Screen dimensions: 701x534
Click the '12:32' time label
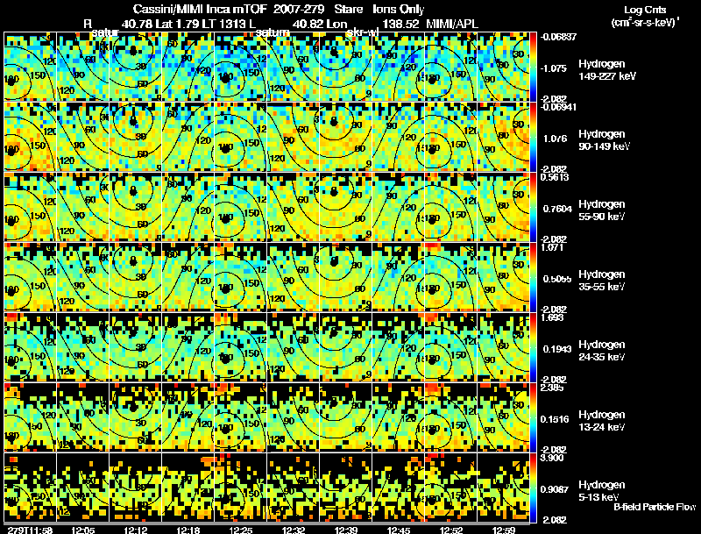point(294,530)
